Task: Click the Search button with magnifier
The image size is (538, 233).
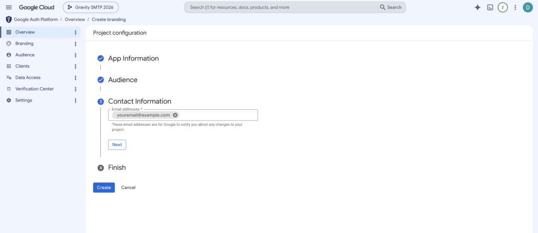Action: [x=391, y=7]
